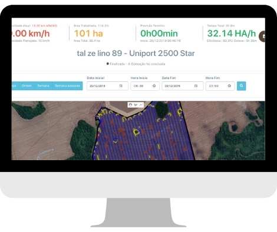Select the Ontem period filter
The width and height of the screenshot is (277, 232).
[x=27, y=86]
